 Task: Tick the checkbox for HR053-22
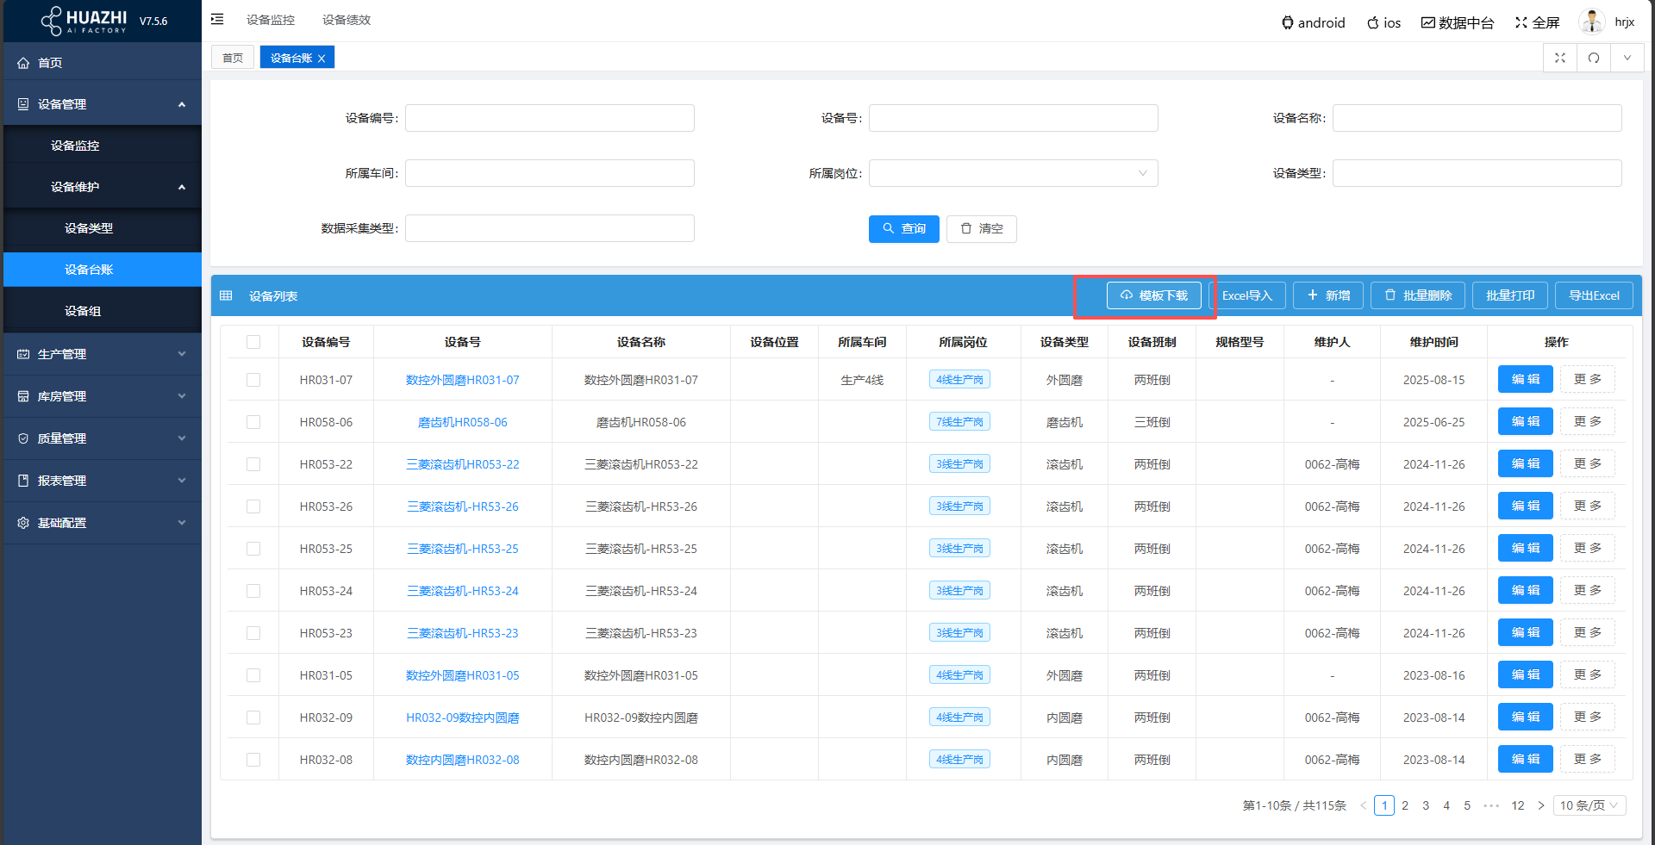(x=253, y=464)
